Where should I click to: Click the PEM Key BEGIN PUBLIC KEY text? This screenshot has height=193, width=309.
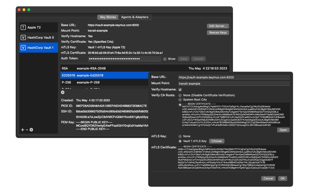[94, 122]
